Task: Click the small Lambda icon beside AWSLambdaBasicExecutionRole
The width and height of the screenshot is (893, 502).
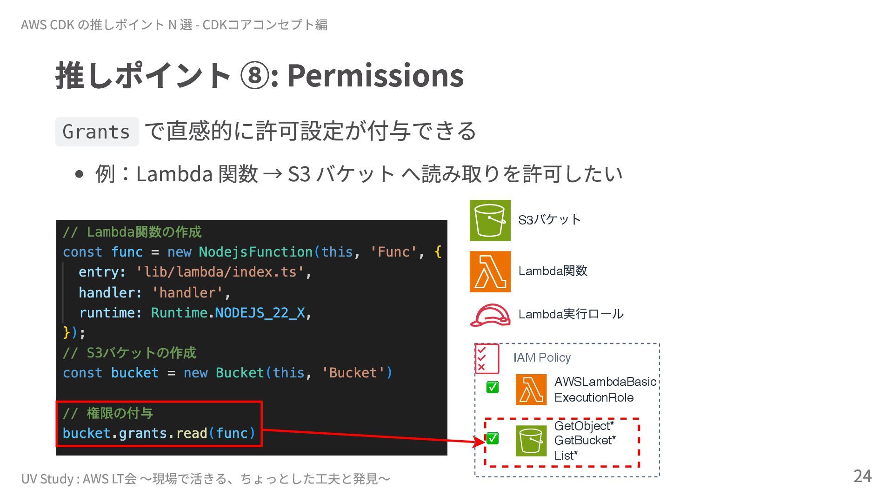Action: coord(531,390)
